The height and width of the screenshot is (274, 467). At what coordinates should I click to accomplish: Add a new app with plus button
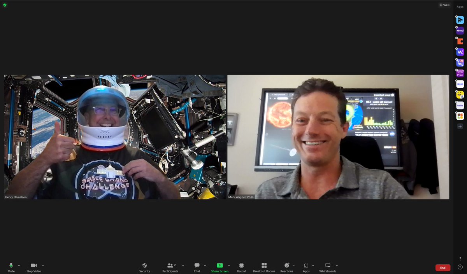[460, 126]
